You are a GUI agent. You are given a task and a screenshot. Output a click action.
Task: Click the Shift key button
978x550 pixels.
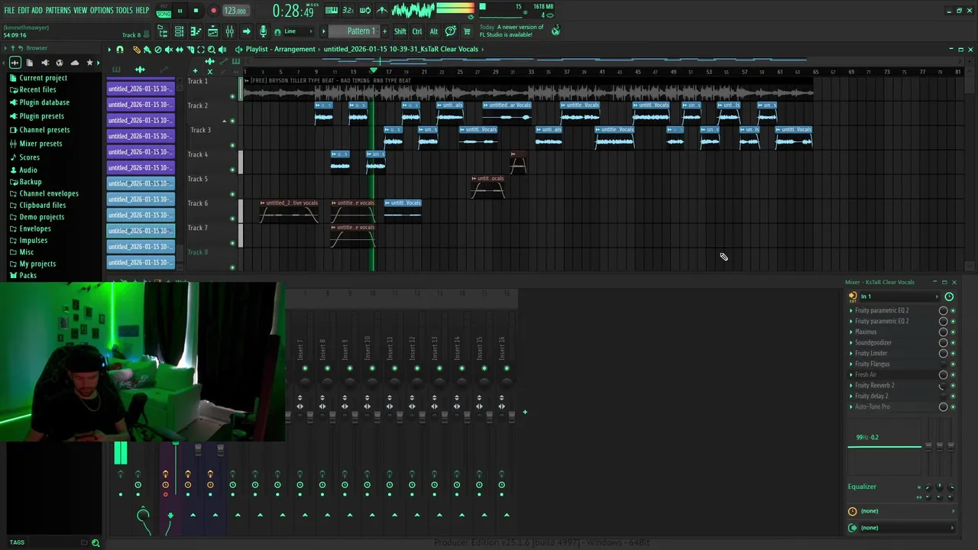[400, 31]
